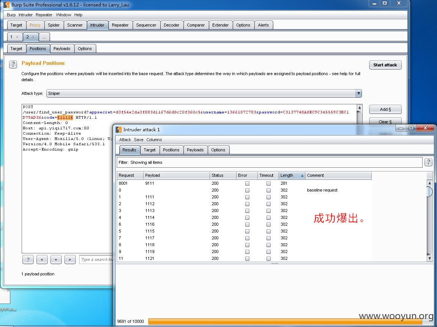437x327 pixels.
Task: Click the Add § button
Action: tap(385, 109)
